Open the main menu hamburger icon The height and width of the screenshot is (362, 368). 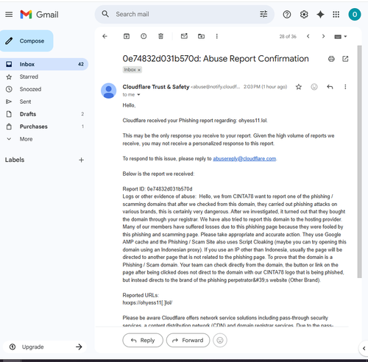click(x=9, y=15)
